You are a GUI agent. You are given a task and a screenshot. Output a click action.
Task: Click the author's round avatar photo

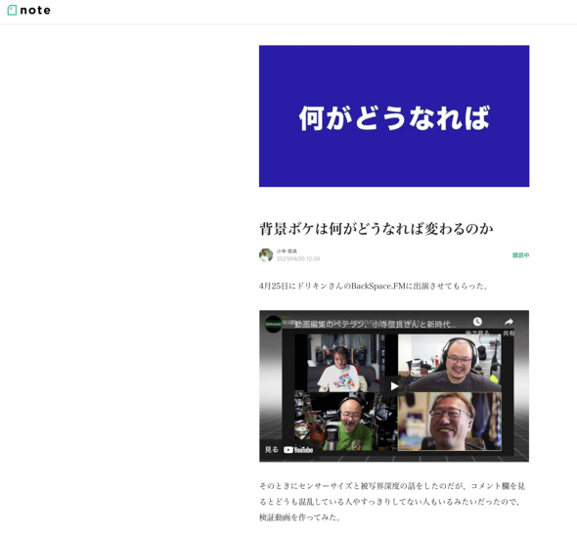pos(266,254)
